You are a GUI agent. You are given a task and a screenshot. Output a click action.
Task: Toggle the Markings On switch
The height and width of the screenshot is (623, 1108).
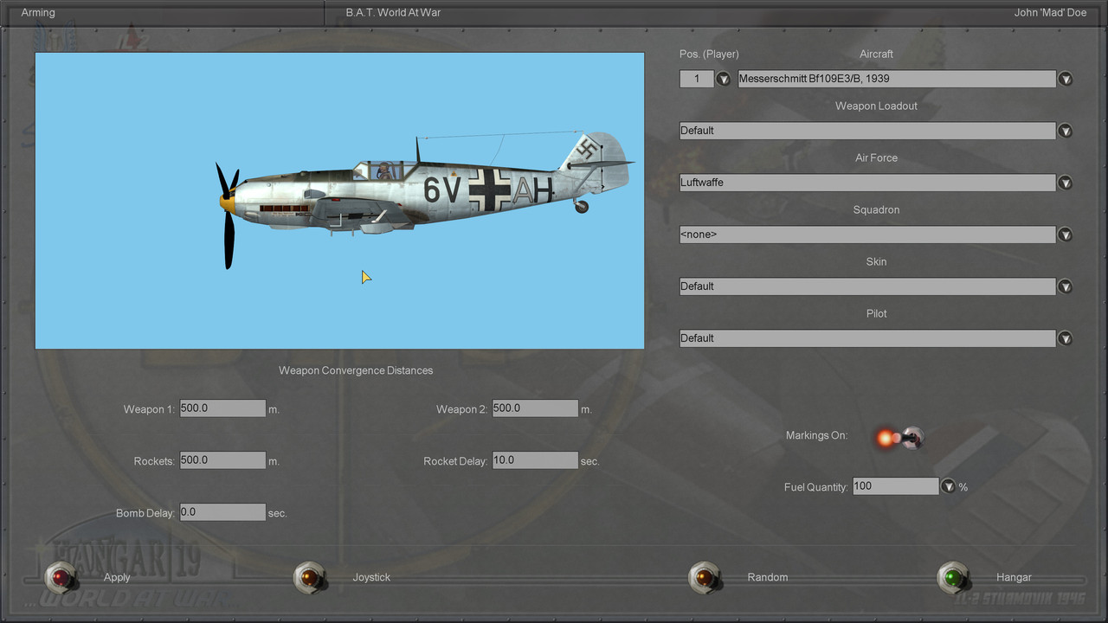899,438
